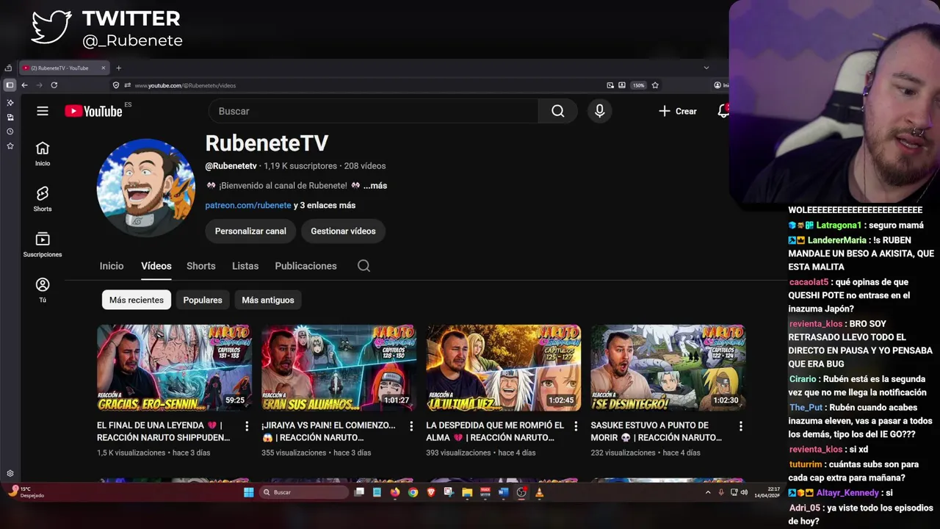Filter by Más recientes
Viewport: 940px width, 529px height.
pyautogui.click(x=137, y=300)
